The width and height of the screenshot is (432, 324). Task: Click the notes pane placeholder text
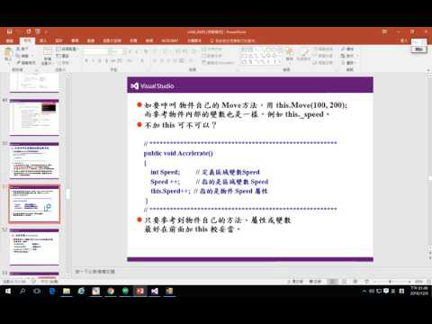tap(94, 272)
